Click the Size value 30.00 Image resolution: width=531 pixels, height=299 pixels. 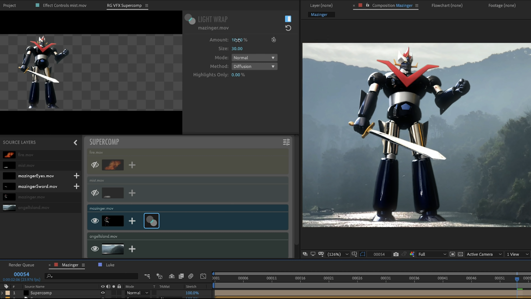pyautogui.click(x=237, y=49)
